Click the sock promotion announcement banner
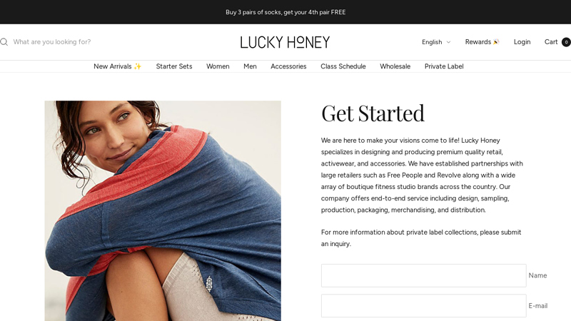Viewport: 571px width, 321px height. (x=285, y=12)
